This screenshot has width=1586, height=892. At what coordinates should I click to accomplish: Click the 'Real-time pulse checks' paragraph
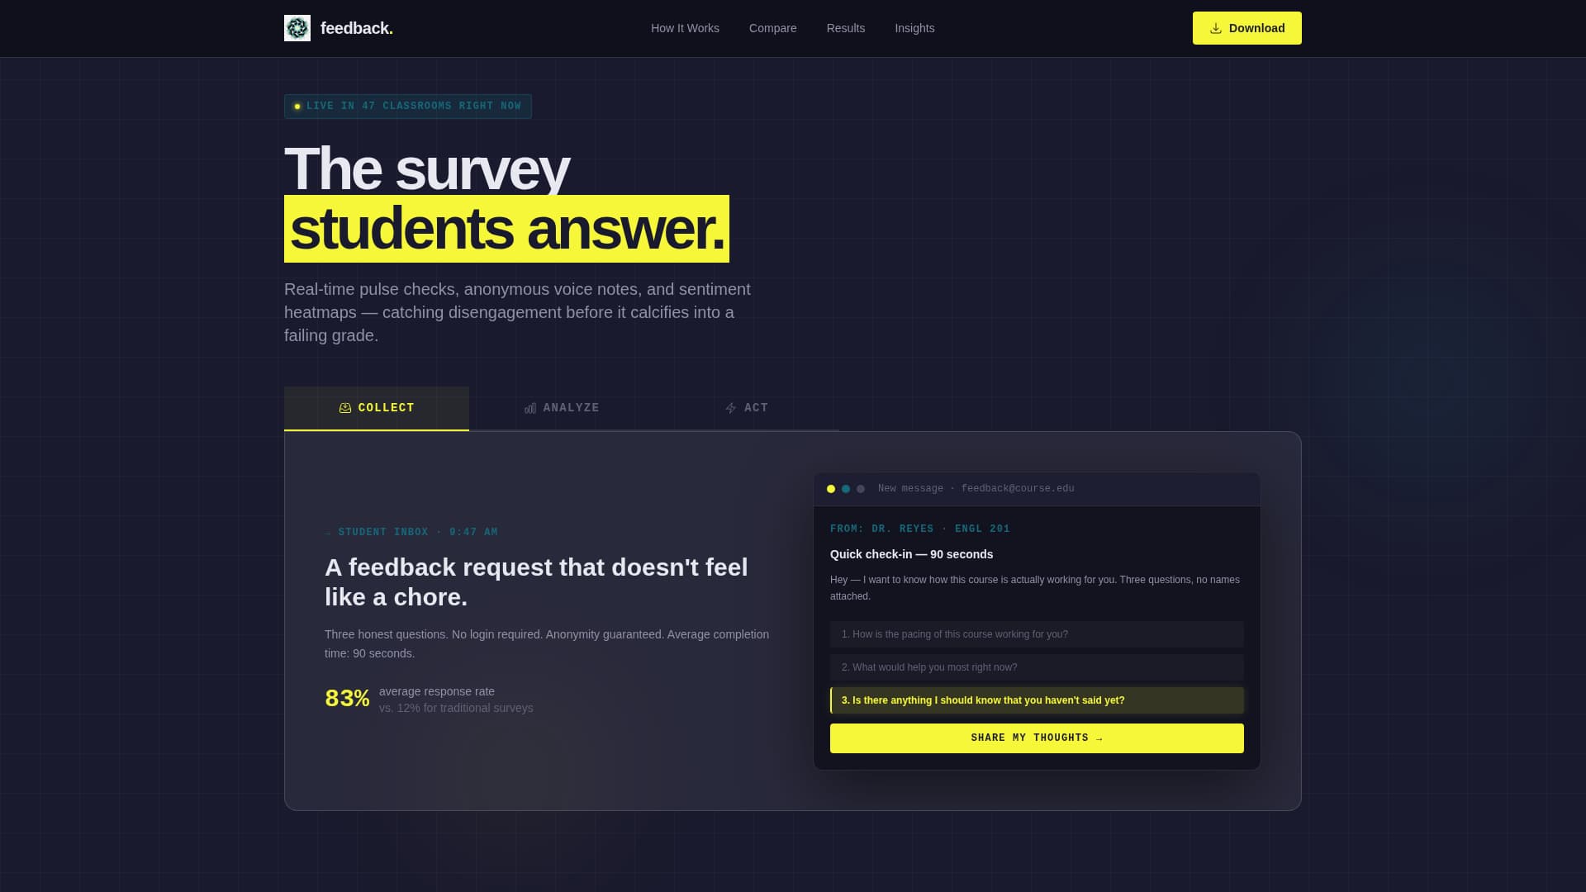click(517, 312)
